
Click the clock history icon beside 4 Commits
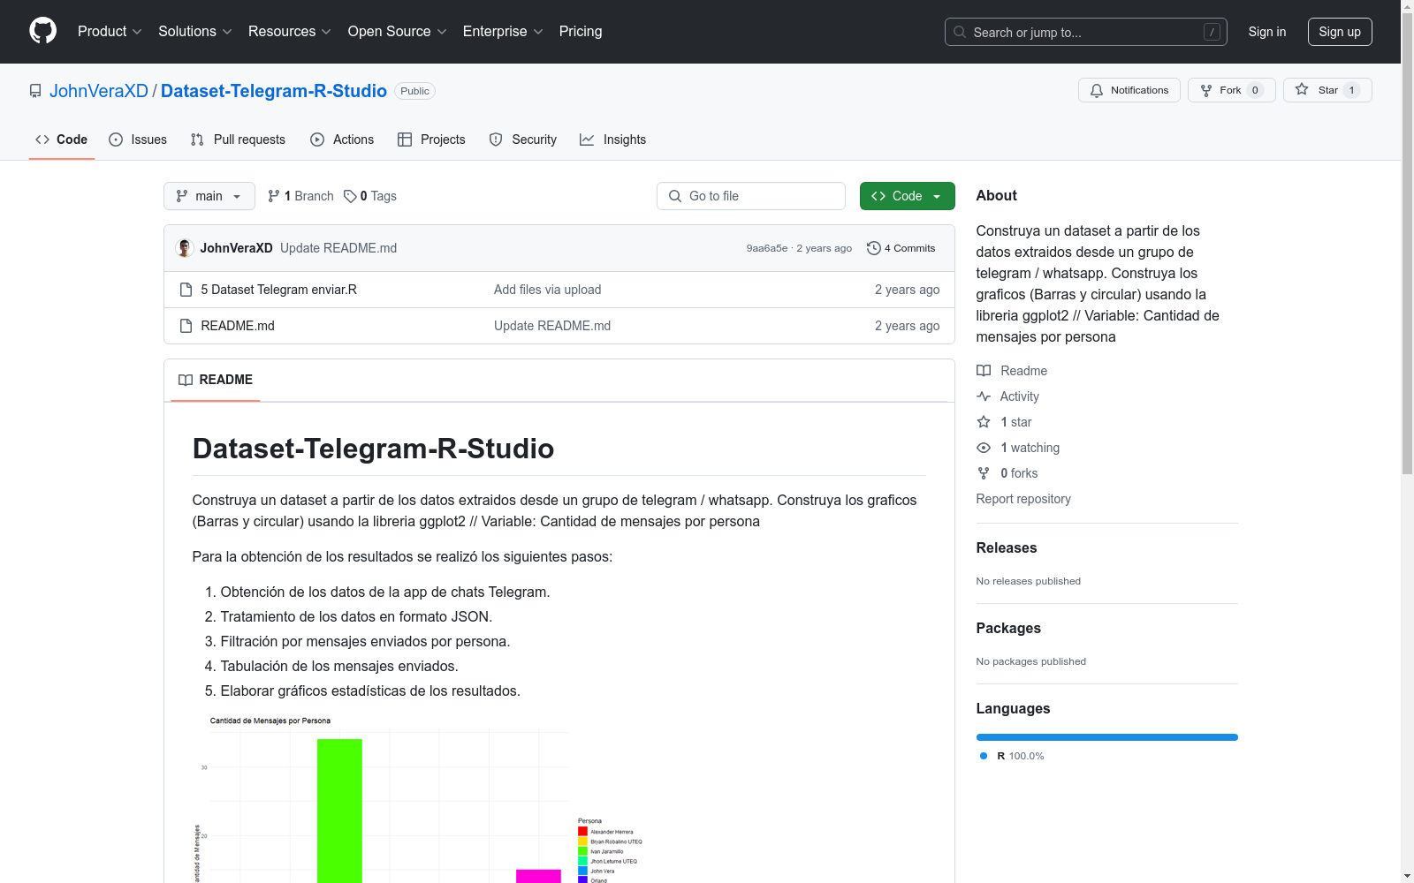874,248
